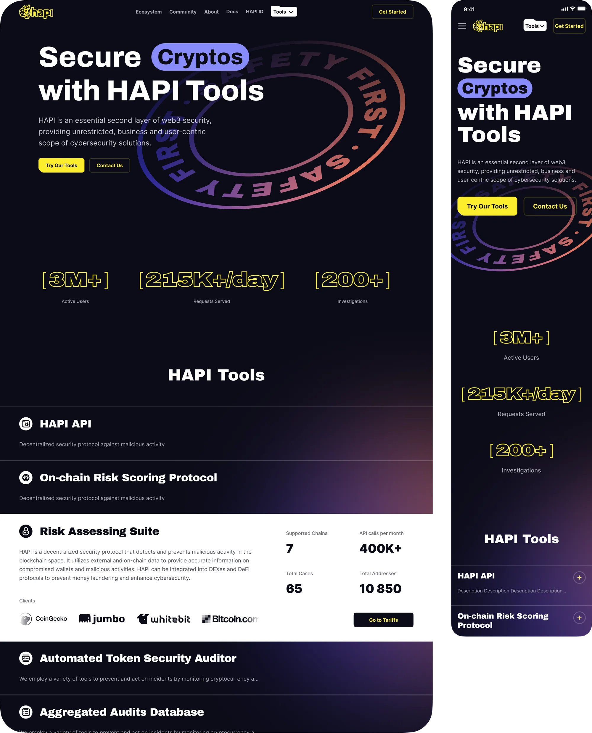Open the Community nav item
592x733 pixels.
click(x=183, y=12)
